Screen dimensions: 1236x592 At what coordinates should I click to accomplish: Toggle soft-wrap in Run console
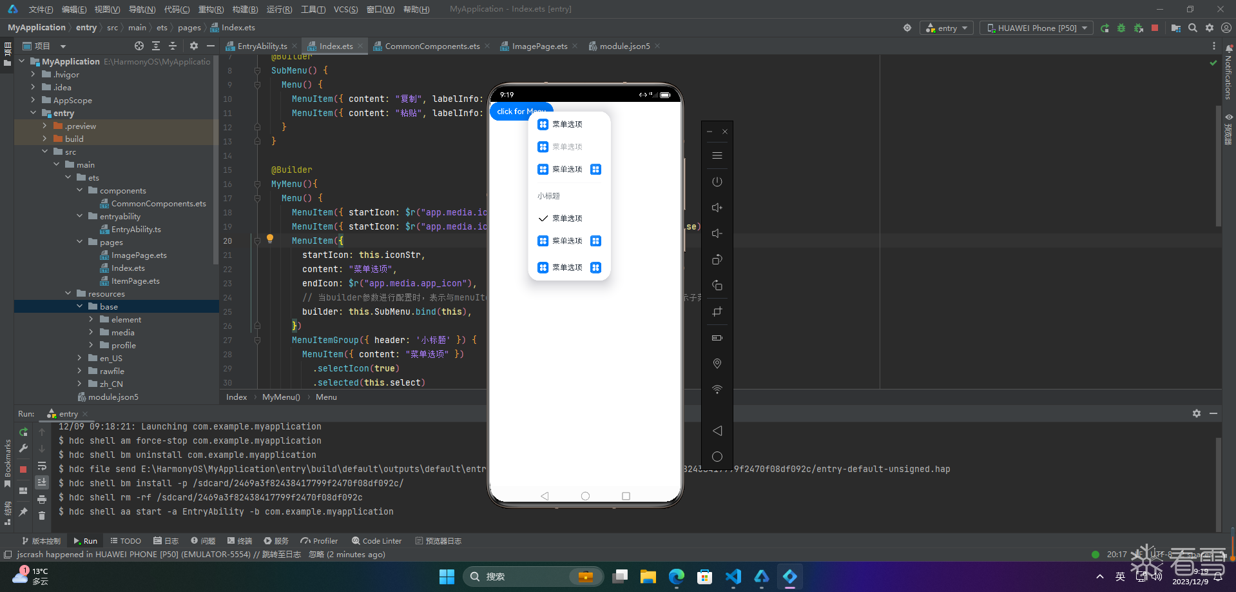click(42, 466)
